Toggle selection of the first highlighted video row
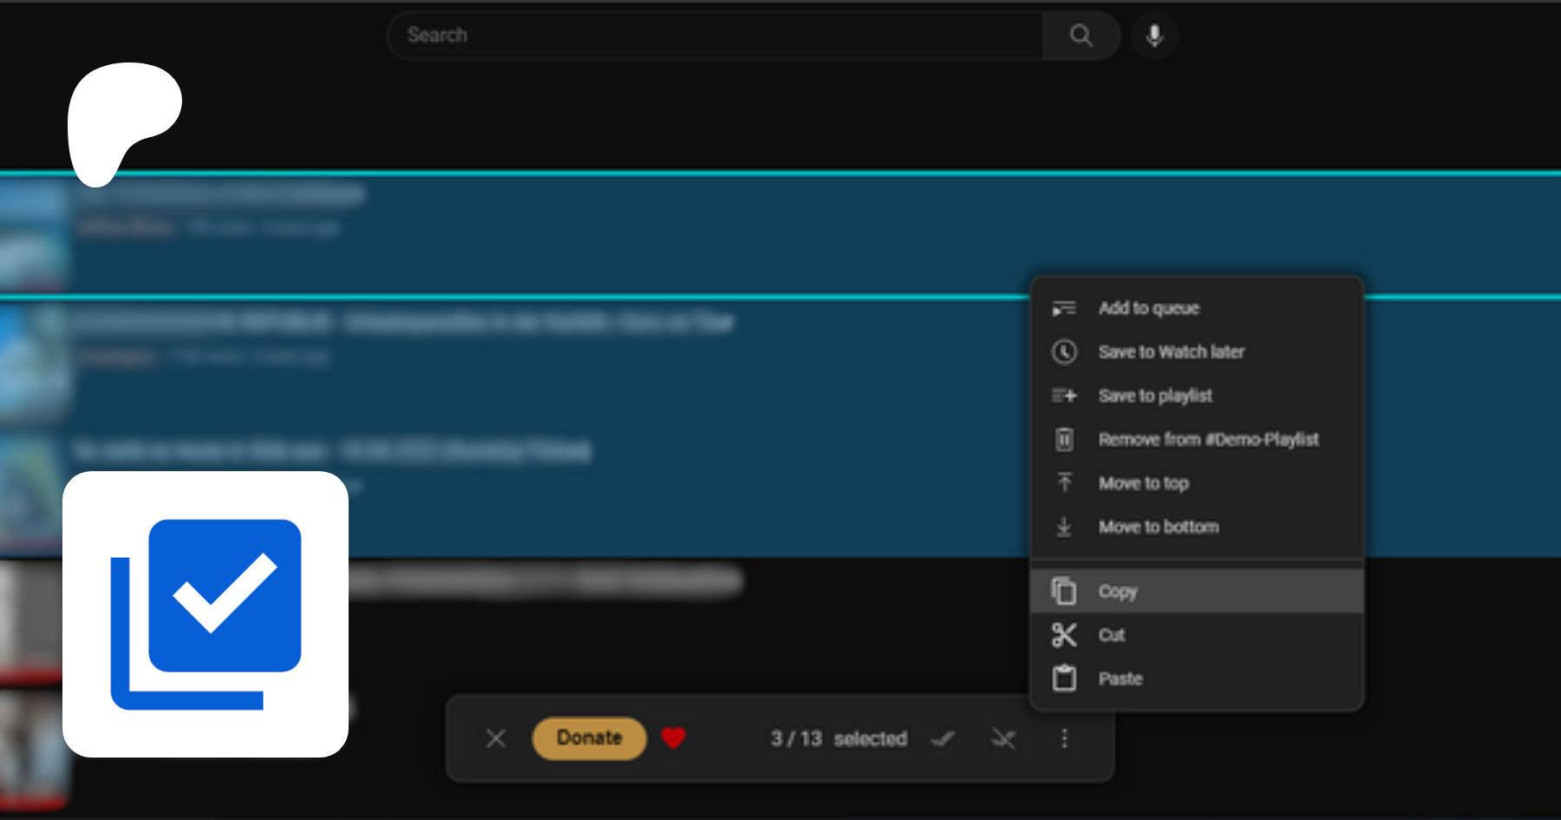 [520, 234]
